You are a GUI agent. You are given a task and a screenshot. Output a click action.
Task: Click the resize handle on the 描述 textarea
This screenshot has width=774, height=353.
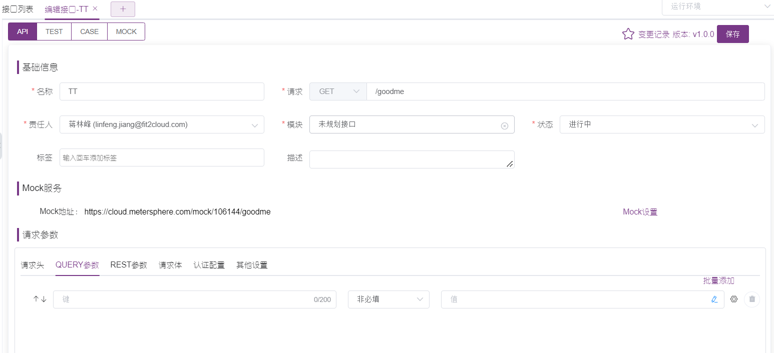(x=511, y=165)
